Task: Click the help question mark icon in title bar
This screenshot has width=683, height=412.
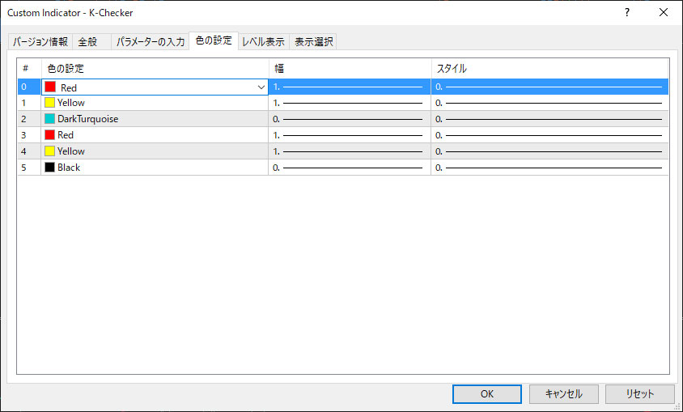Action: [626, 13]
